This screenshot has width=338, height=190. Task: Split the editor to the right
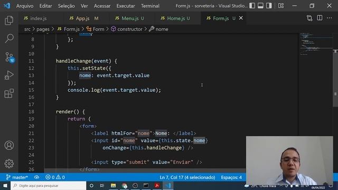coord(320,18)
